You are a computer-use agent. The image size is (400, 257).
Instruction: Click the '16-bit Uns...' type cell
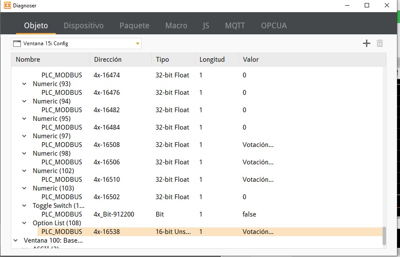pyautogui.click(x=173, y=231)
